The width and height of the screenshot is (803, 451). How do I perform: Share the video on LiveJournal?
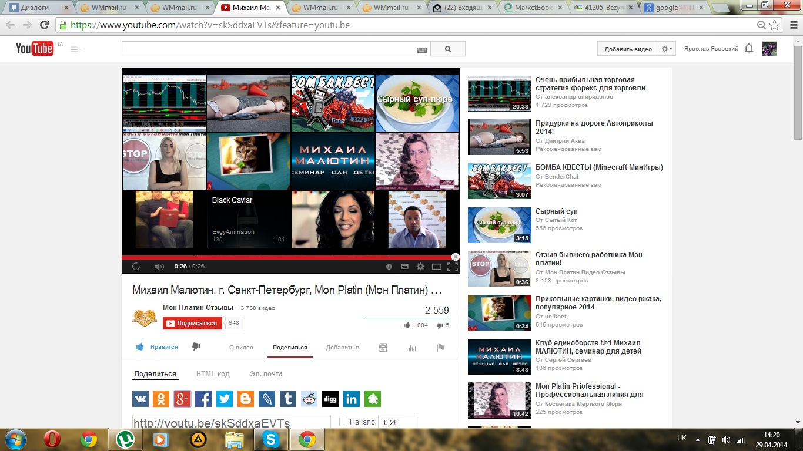[267, 399]
